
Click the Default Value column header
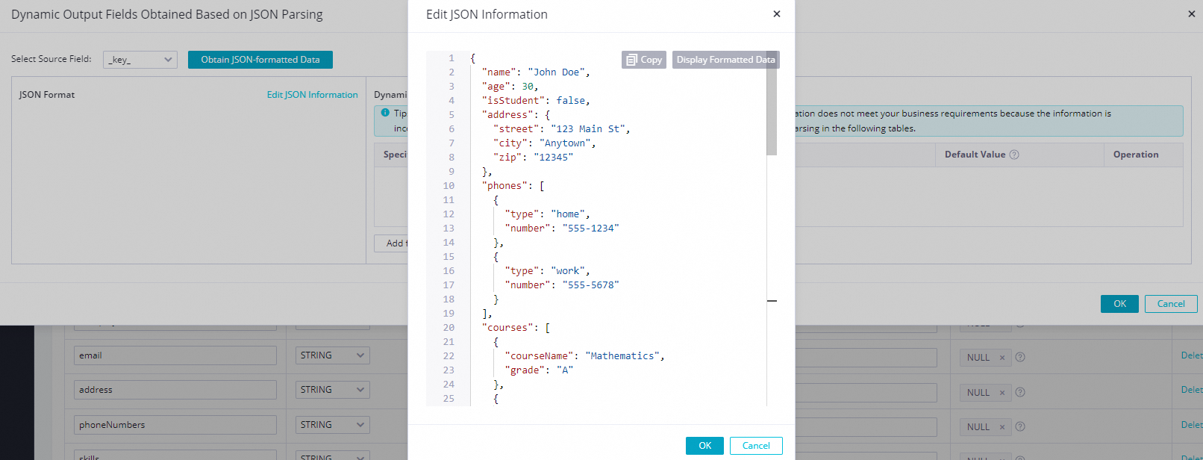click(x=975, y=155)
